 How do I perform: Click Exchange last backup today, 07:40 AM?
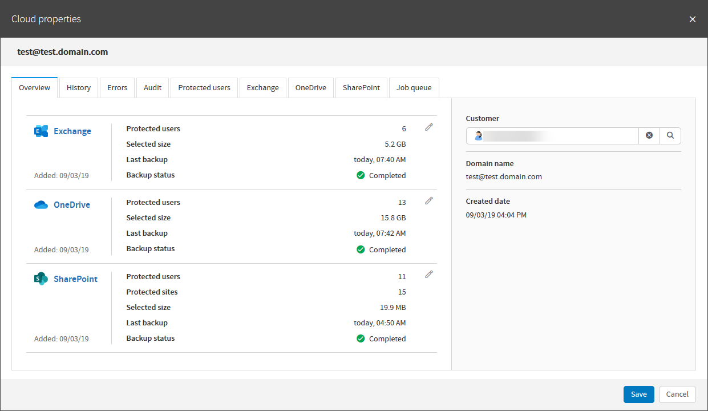pos(380,160)
